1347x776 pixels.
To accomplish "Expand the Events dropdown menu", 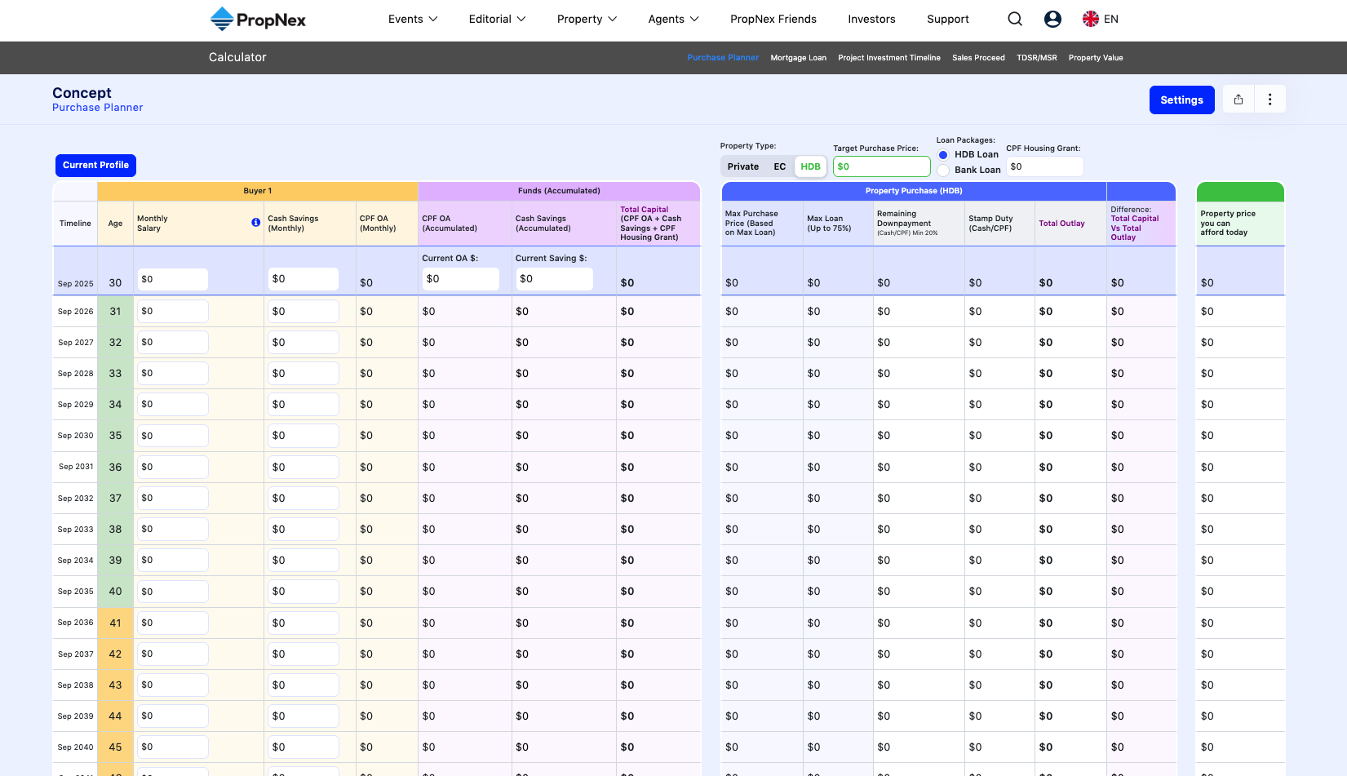I will coord(413,19).
